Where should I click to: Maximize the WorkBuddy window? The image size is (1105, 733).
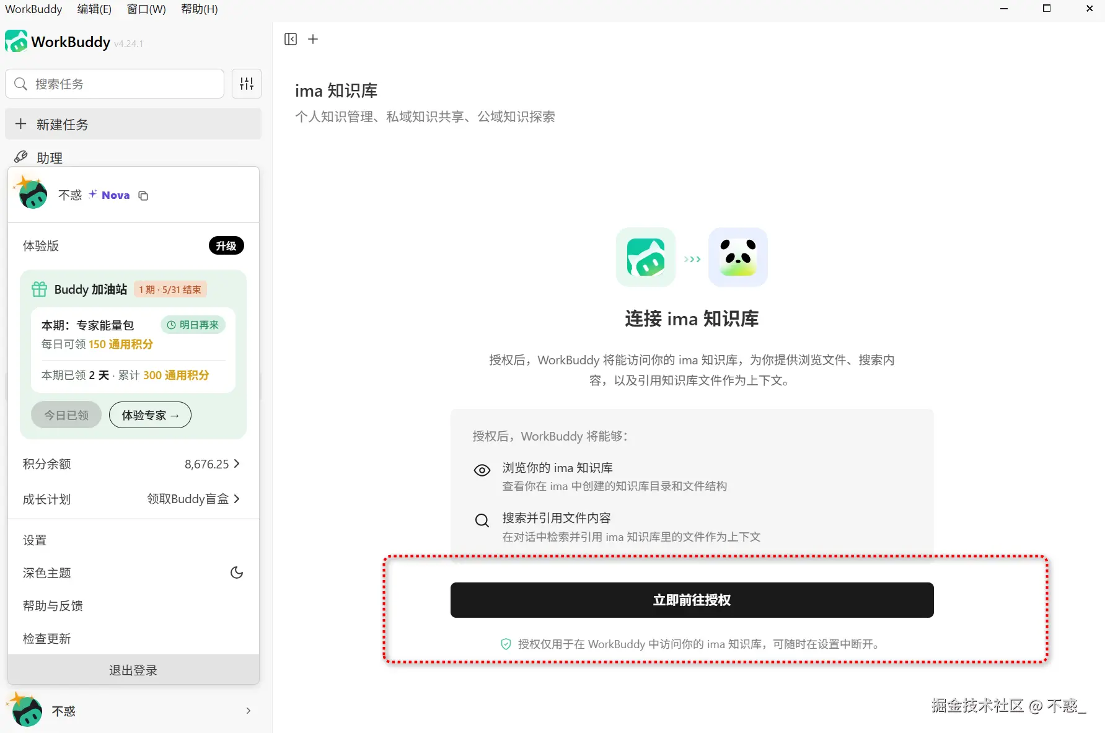click(x=1047, y=9)
